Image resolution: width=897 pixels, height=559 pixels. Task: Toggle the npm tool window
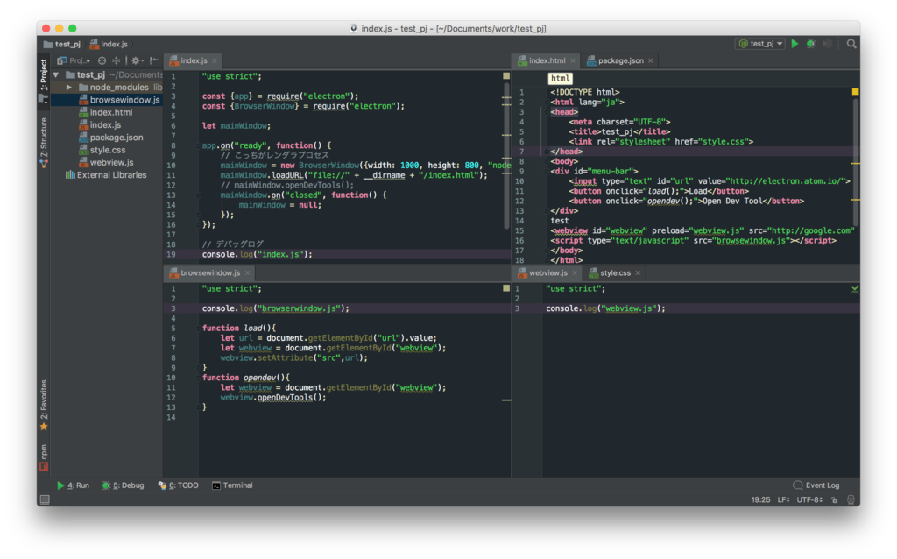(44, 457)
